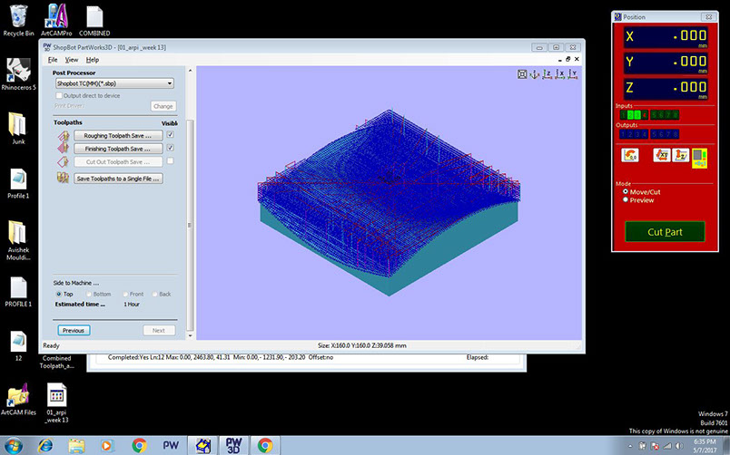Open the Recycle Bin desktop icon
This screenshot has width=730, height=455.
(x=19, y=21)
